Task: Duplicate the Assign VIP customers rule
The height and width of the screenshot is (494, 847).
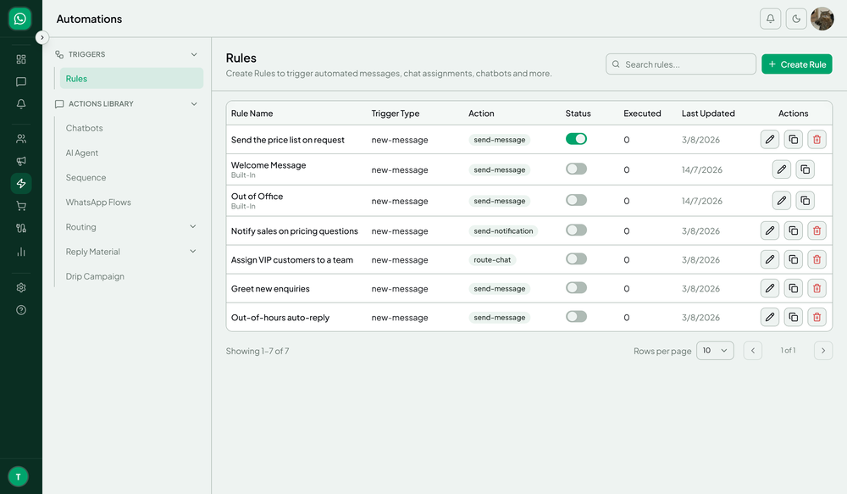Action: [794, 259]
